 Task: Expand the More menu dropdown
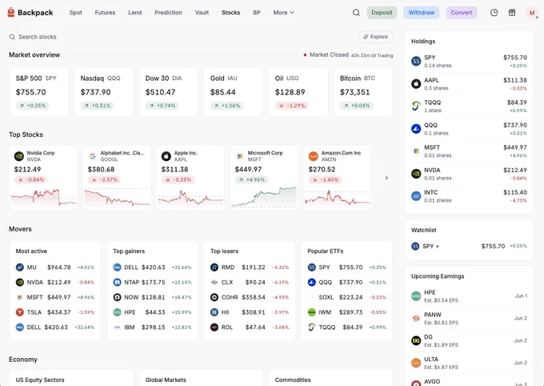283,13
